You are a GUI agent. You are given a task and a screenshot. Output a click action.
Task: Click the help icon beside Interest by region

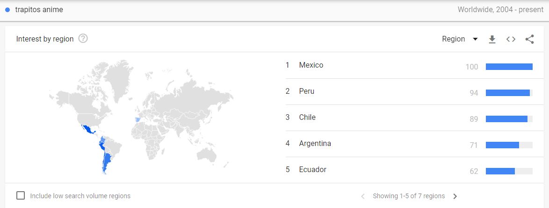click(83, 39)
